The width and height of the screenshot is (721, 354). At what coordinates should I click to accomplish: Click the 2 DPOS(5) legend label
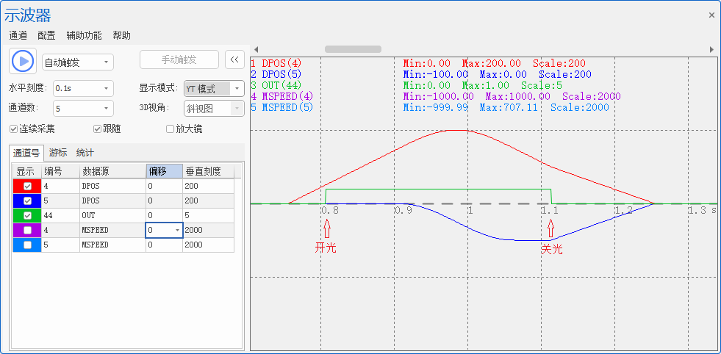point(276,74)
